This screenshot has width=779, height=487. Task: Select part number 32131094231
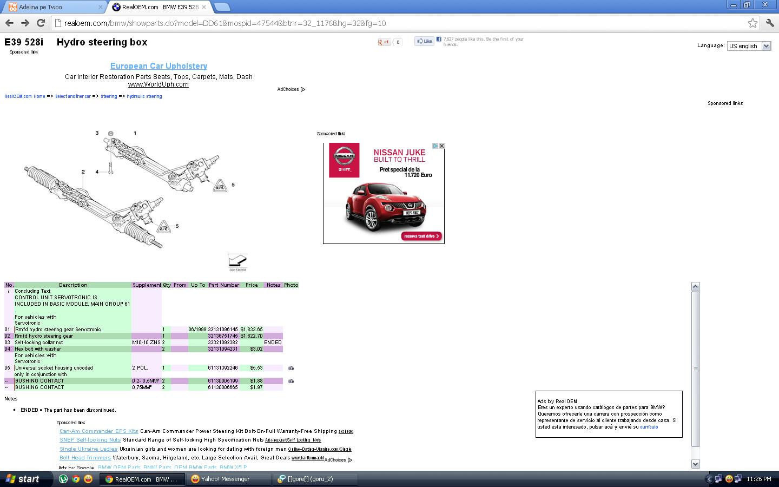(x=223, y=349)
